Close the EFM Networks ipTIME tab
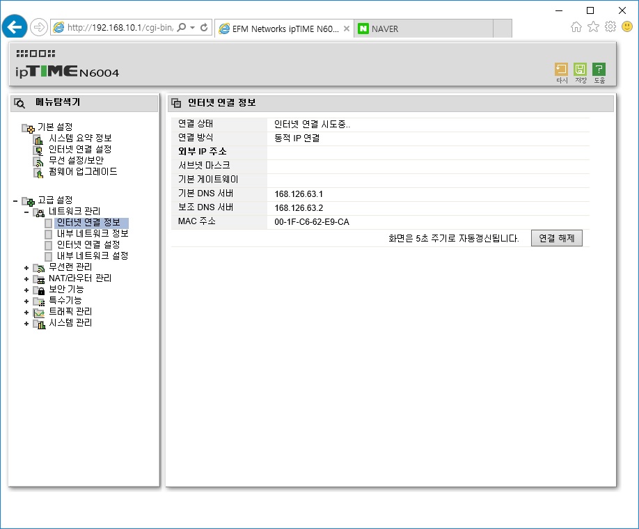The width and height of the screenshot is (639, 529). tap(347, 29)
